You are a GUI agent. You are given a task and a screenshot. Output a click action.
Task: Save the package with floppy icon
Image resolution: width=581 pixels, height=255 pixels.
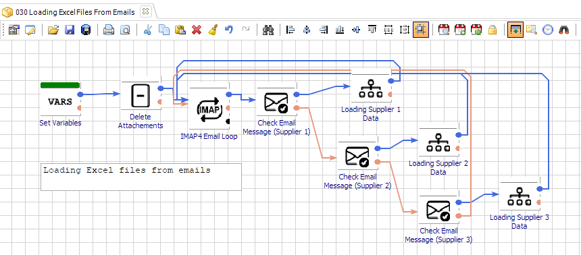(70, 30)
